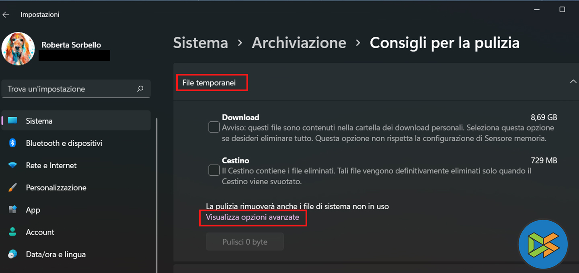The width and height of the screenshot is (579, 273).
Task: Check the Cestino checkbox
Action: (x=214, y=170)
